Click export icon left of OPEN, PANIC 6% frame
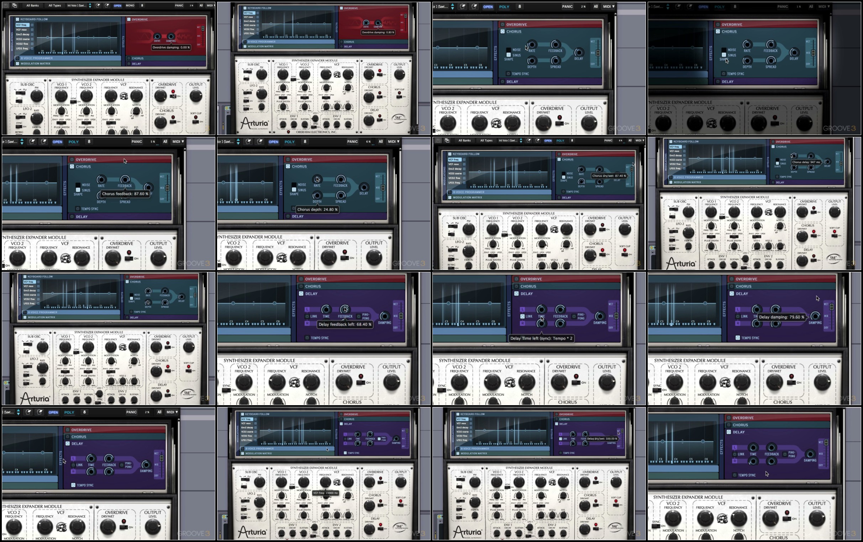 point(259,142)
